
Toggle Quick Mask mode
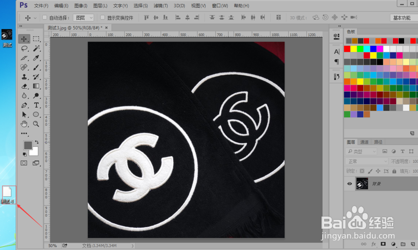click(x=24, y=163)
